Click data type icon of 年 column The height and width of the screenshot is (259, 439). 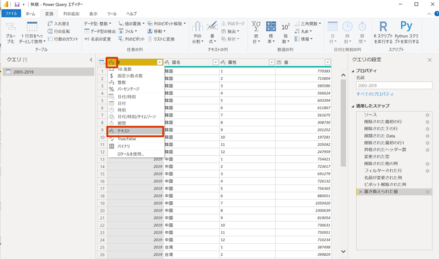111,62
